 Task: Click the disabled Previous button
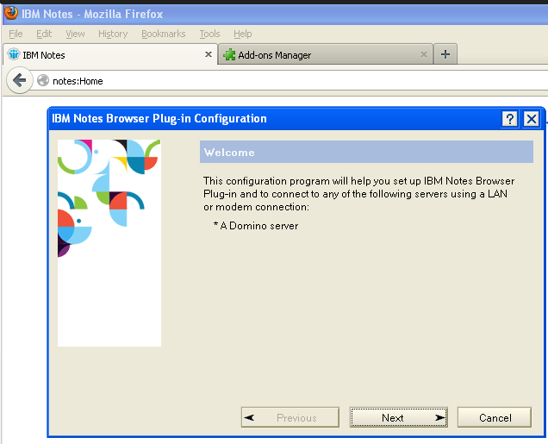pos(290,417)
